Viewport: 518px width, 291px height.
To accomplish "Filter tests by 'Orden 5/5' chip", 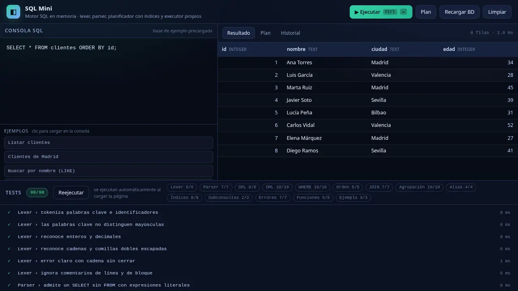I will tap(348, 188).
